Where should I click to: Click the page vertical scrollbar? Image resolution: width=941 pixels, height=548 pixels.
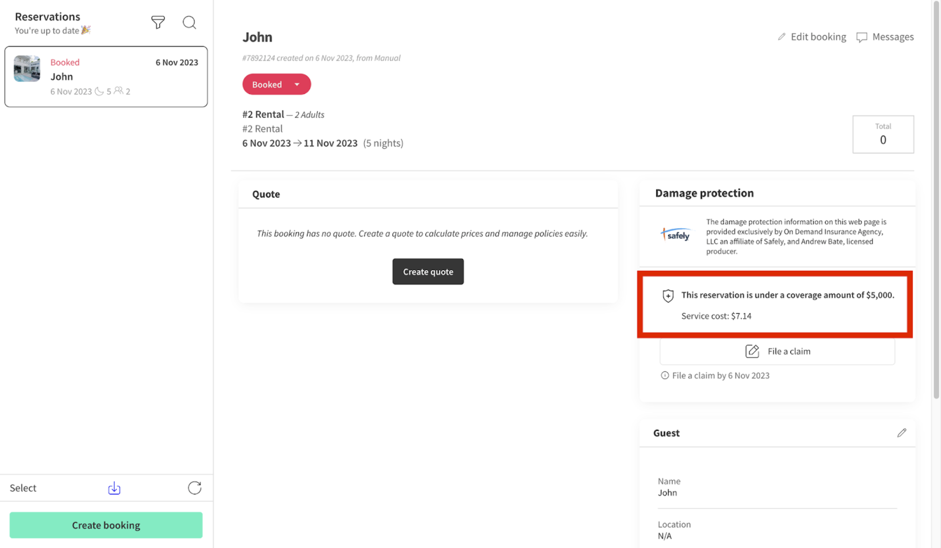coord(936,200)
